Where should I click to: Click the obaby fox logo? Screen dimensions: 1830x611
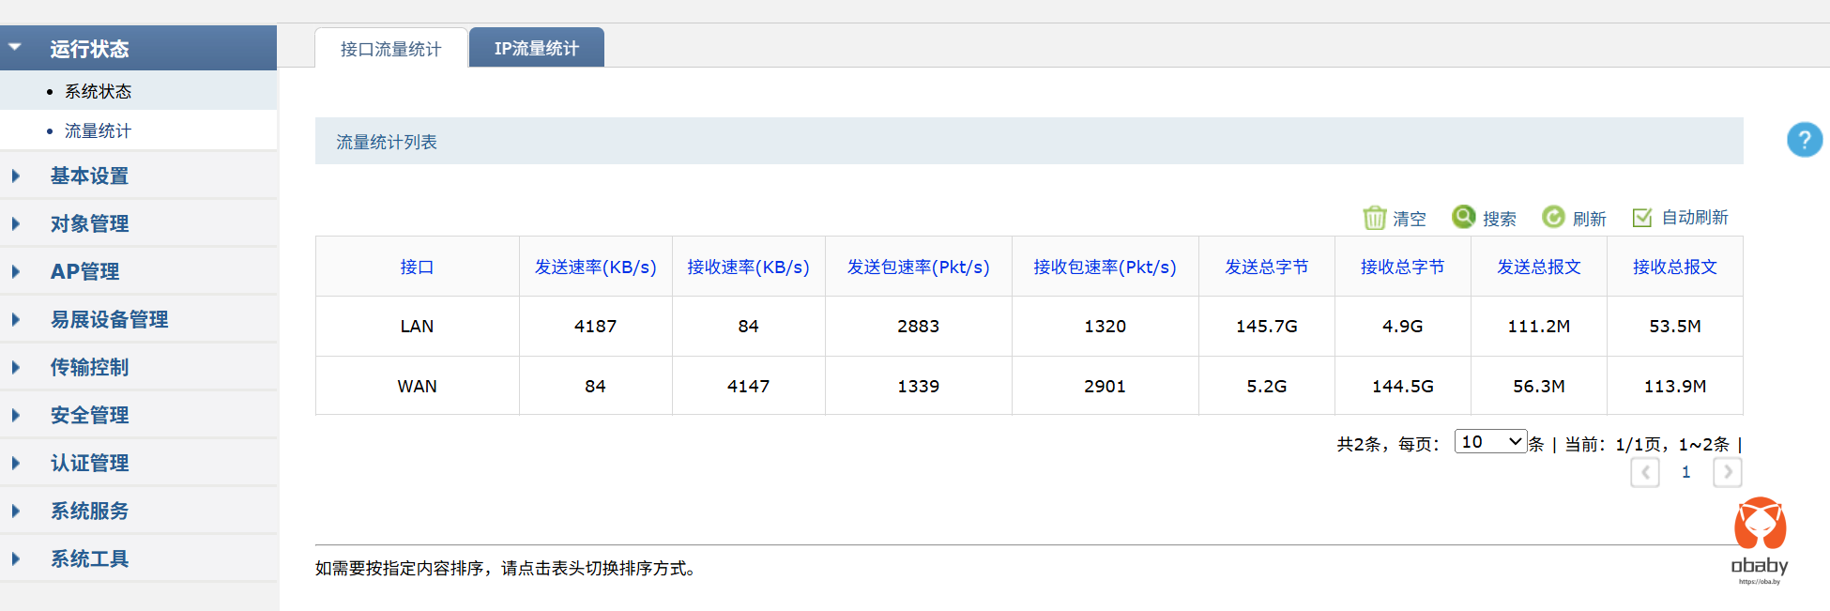point(1760,526)
